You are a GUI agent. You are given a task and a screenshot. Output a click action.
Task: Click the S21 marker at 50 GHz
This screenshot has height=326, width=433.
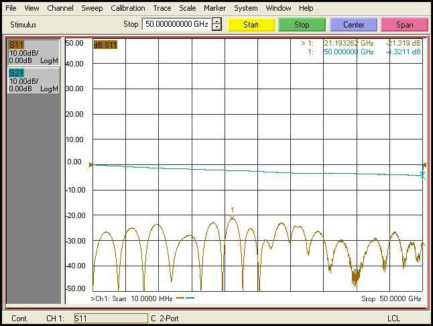pyautogui.click(x=422, y=175)
